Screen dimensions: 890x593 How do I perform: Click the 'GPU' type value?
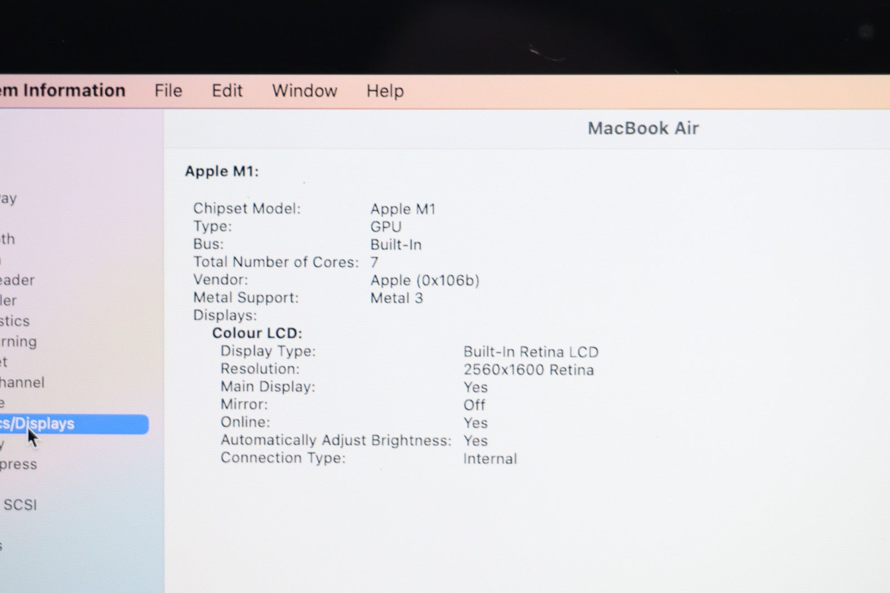385,227
